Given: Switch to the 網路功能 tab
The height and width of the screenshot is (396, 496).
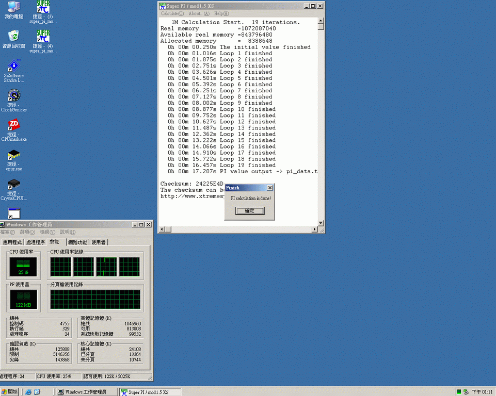Looking at the screenshot, I should (x=77, y=242).
